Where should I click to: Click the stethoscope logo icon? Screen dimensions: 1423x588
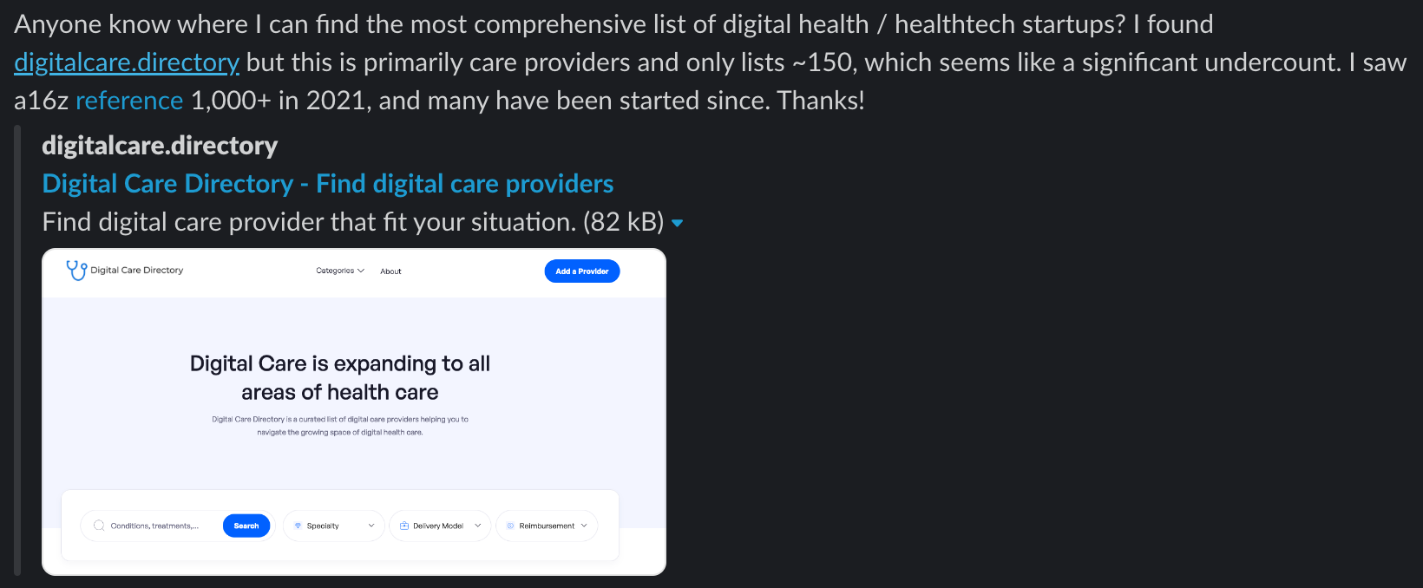tap(76, 271)
